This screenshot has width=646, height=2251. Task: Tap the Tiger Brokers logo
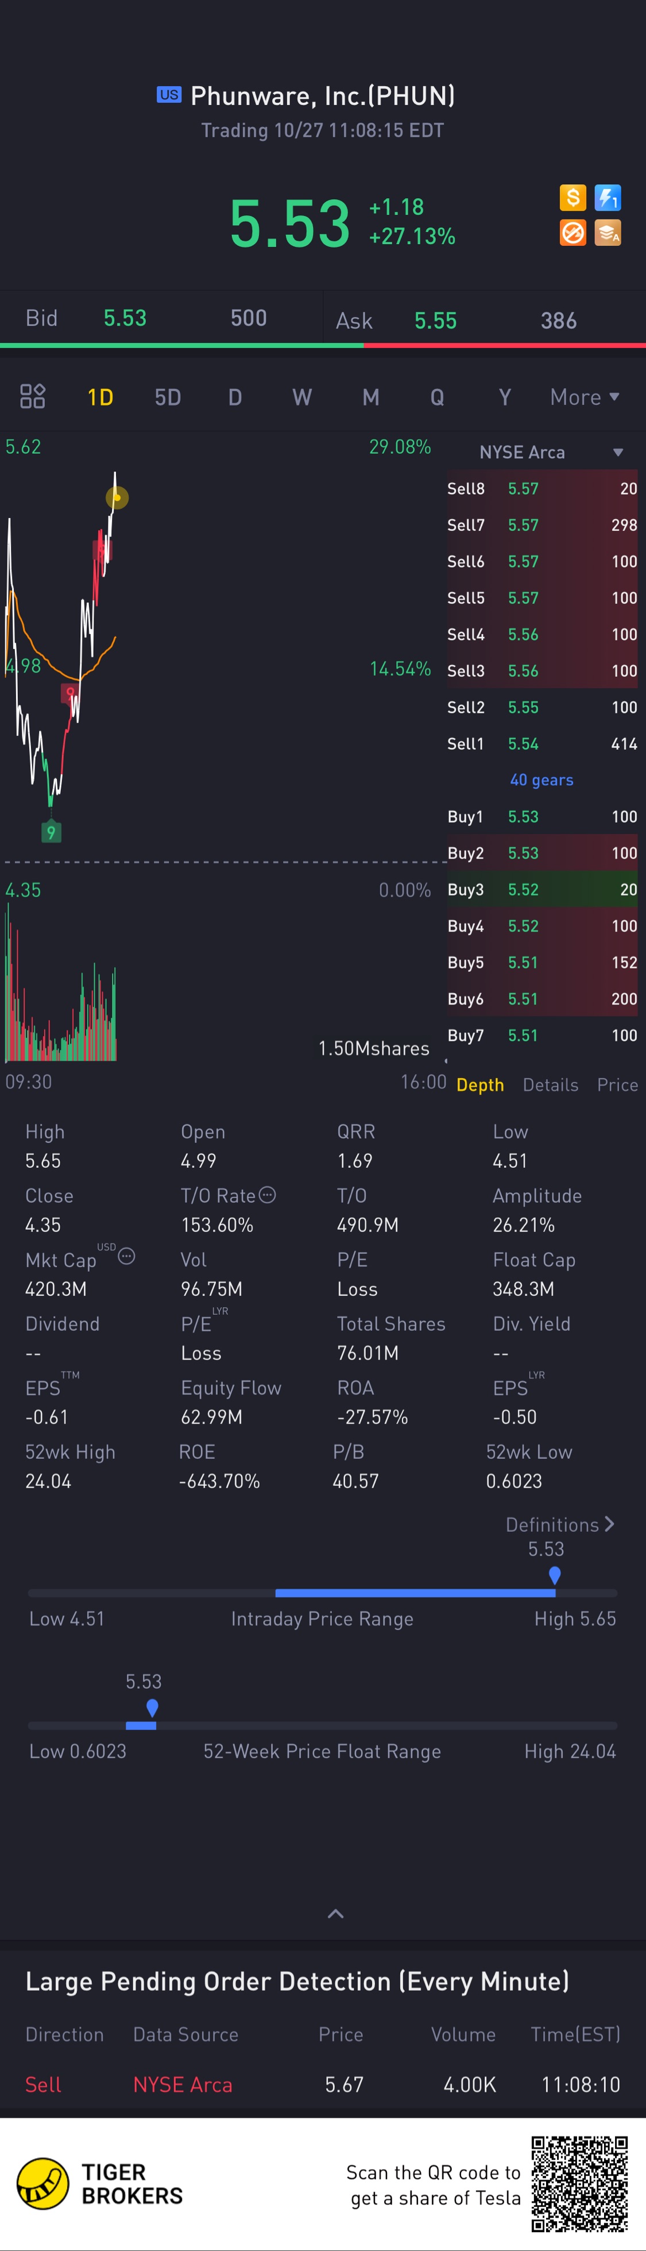100,2184
